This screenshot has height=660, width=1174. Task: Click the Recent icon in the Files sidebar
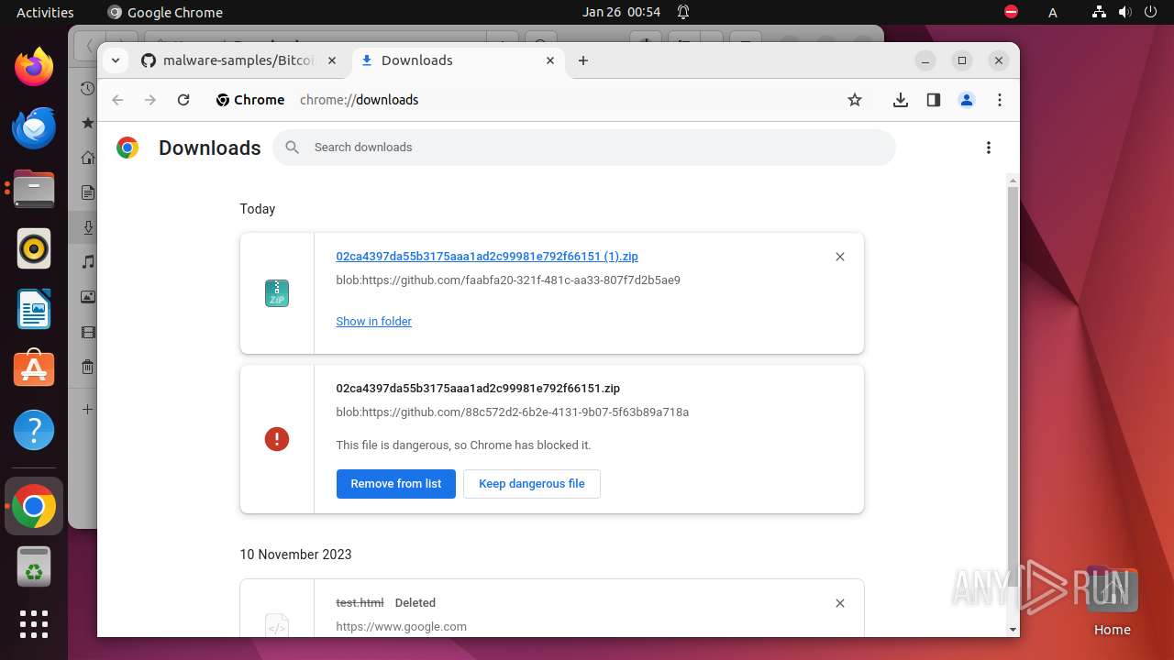point(87,89)
